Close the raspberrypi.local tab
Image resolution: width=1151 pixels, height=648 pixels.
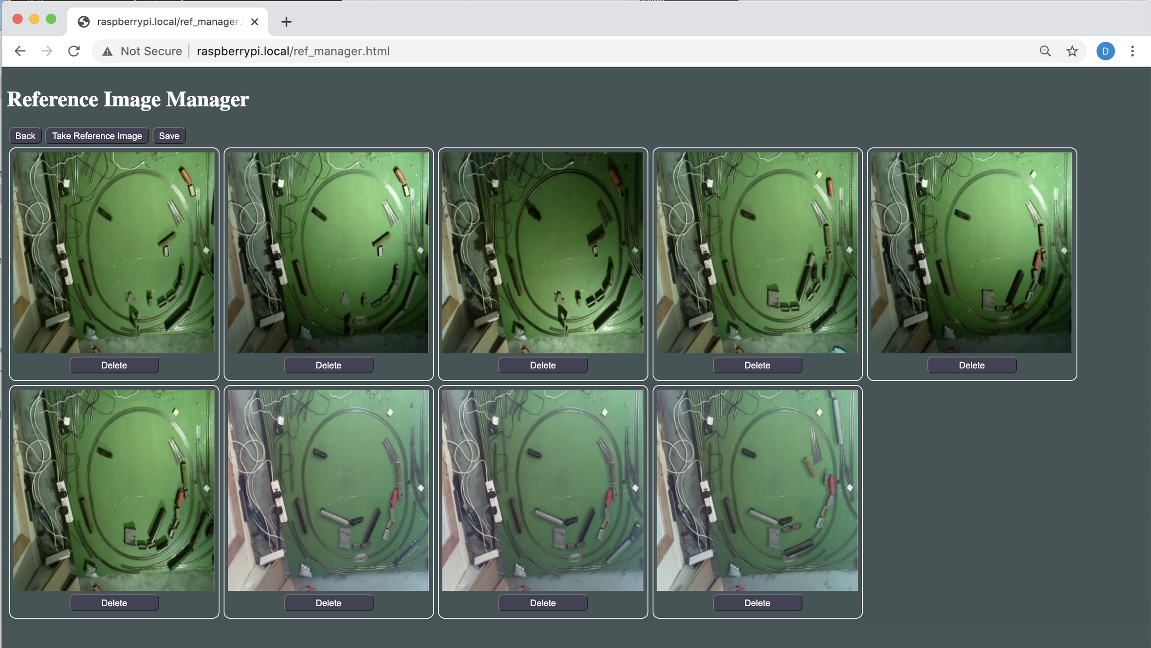255,22
